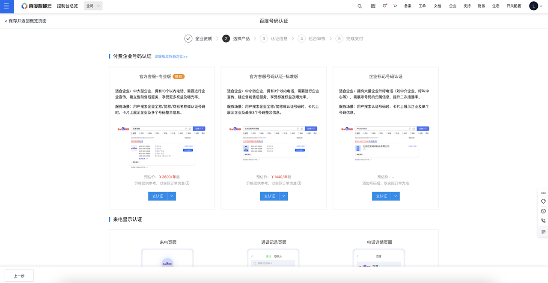This screenshot has width=548, height=283.
Task: Click step 2 circle 选择产品
Action: [226, 38]
